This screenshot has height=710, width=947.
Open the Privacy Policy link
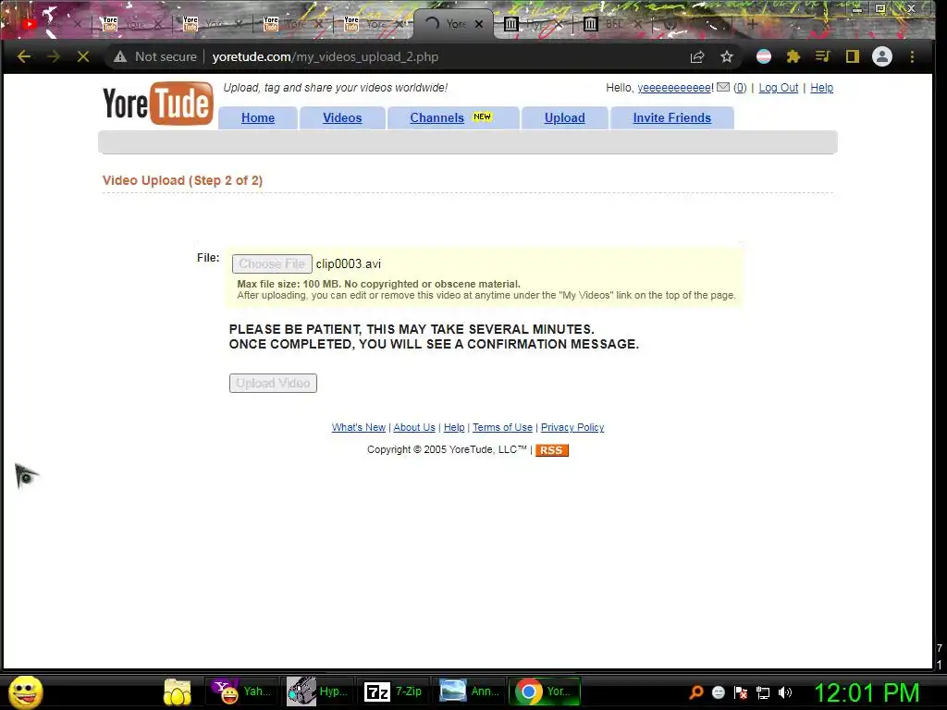coord(572,427)
